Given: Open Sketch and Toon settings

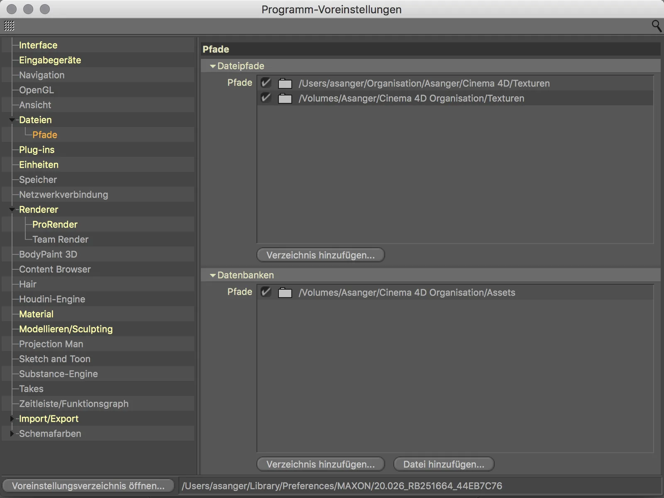Looking at the screenshot, I should (x=55, y=359).
